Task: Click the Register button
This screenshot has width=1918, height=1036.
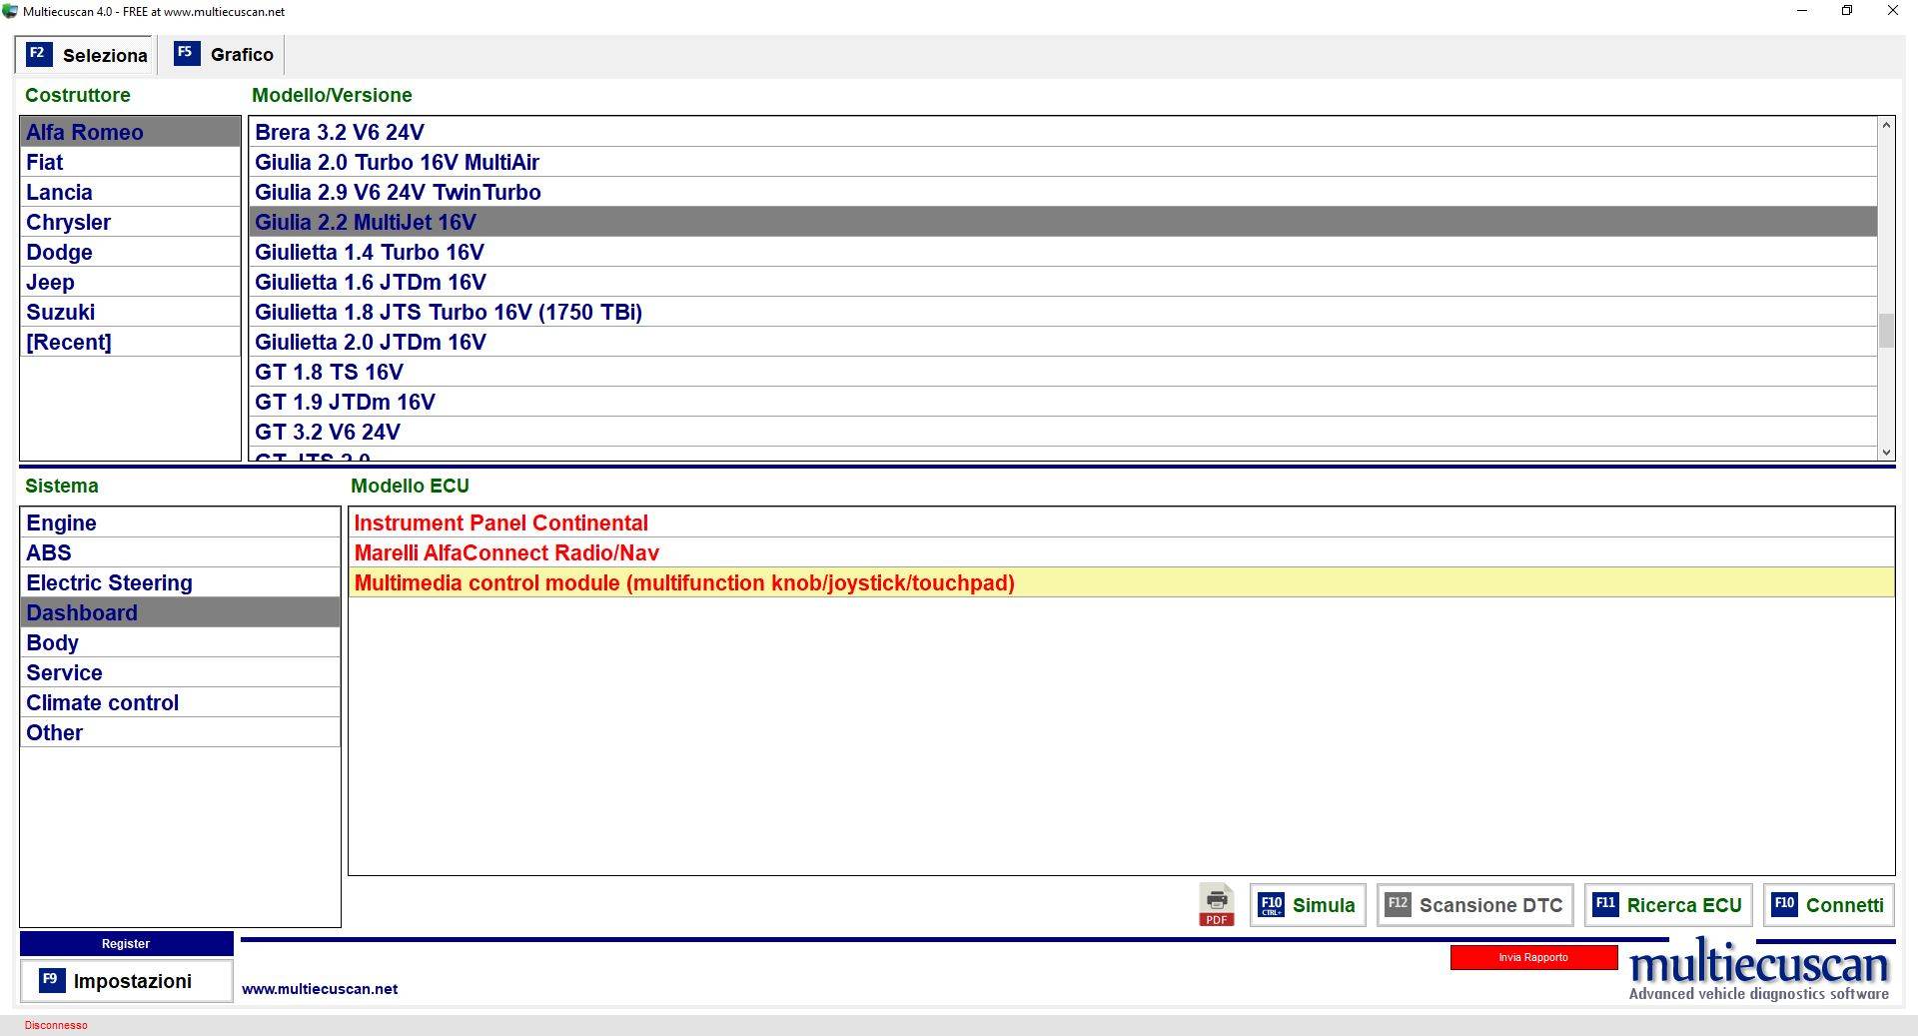Action: [x=126, y=943]
